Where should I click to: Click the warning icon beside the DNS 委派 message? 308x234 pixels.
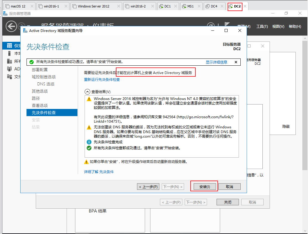tap(89, 127)
